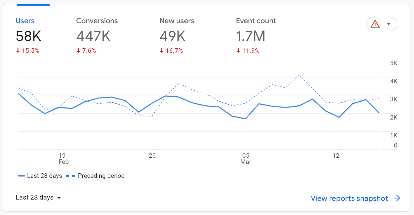The height and width of the screenshot is (215, 414).
Task: Click the arrow icon after View reports snapshot
Action: pyautogui.click(x=397, y=198)
